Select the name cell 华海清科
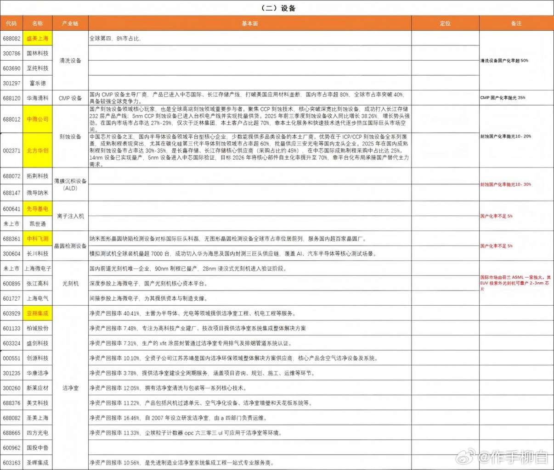 (x=38, y=98)
